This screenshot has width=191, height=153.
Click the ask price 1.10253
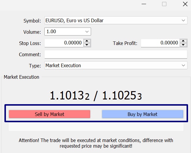point(122,96)
